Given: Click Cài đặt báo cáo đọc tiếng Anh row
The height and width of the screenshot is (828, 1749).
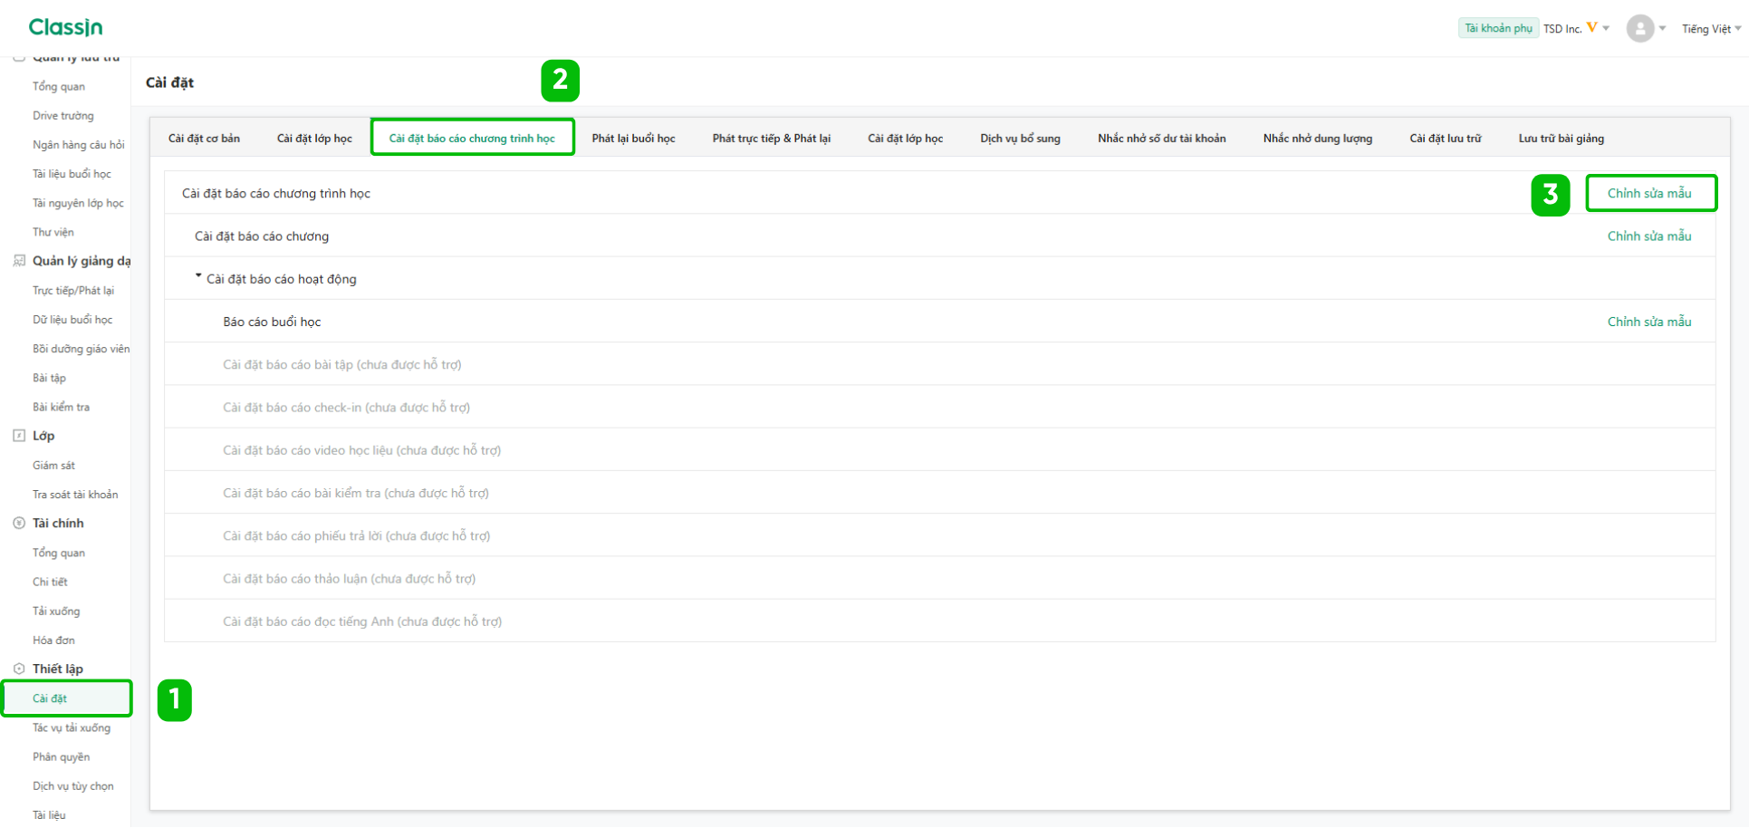Looking at the screenshot, I should [x=939, y=621].
